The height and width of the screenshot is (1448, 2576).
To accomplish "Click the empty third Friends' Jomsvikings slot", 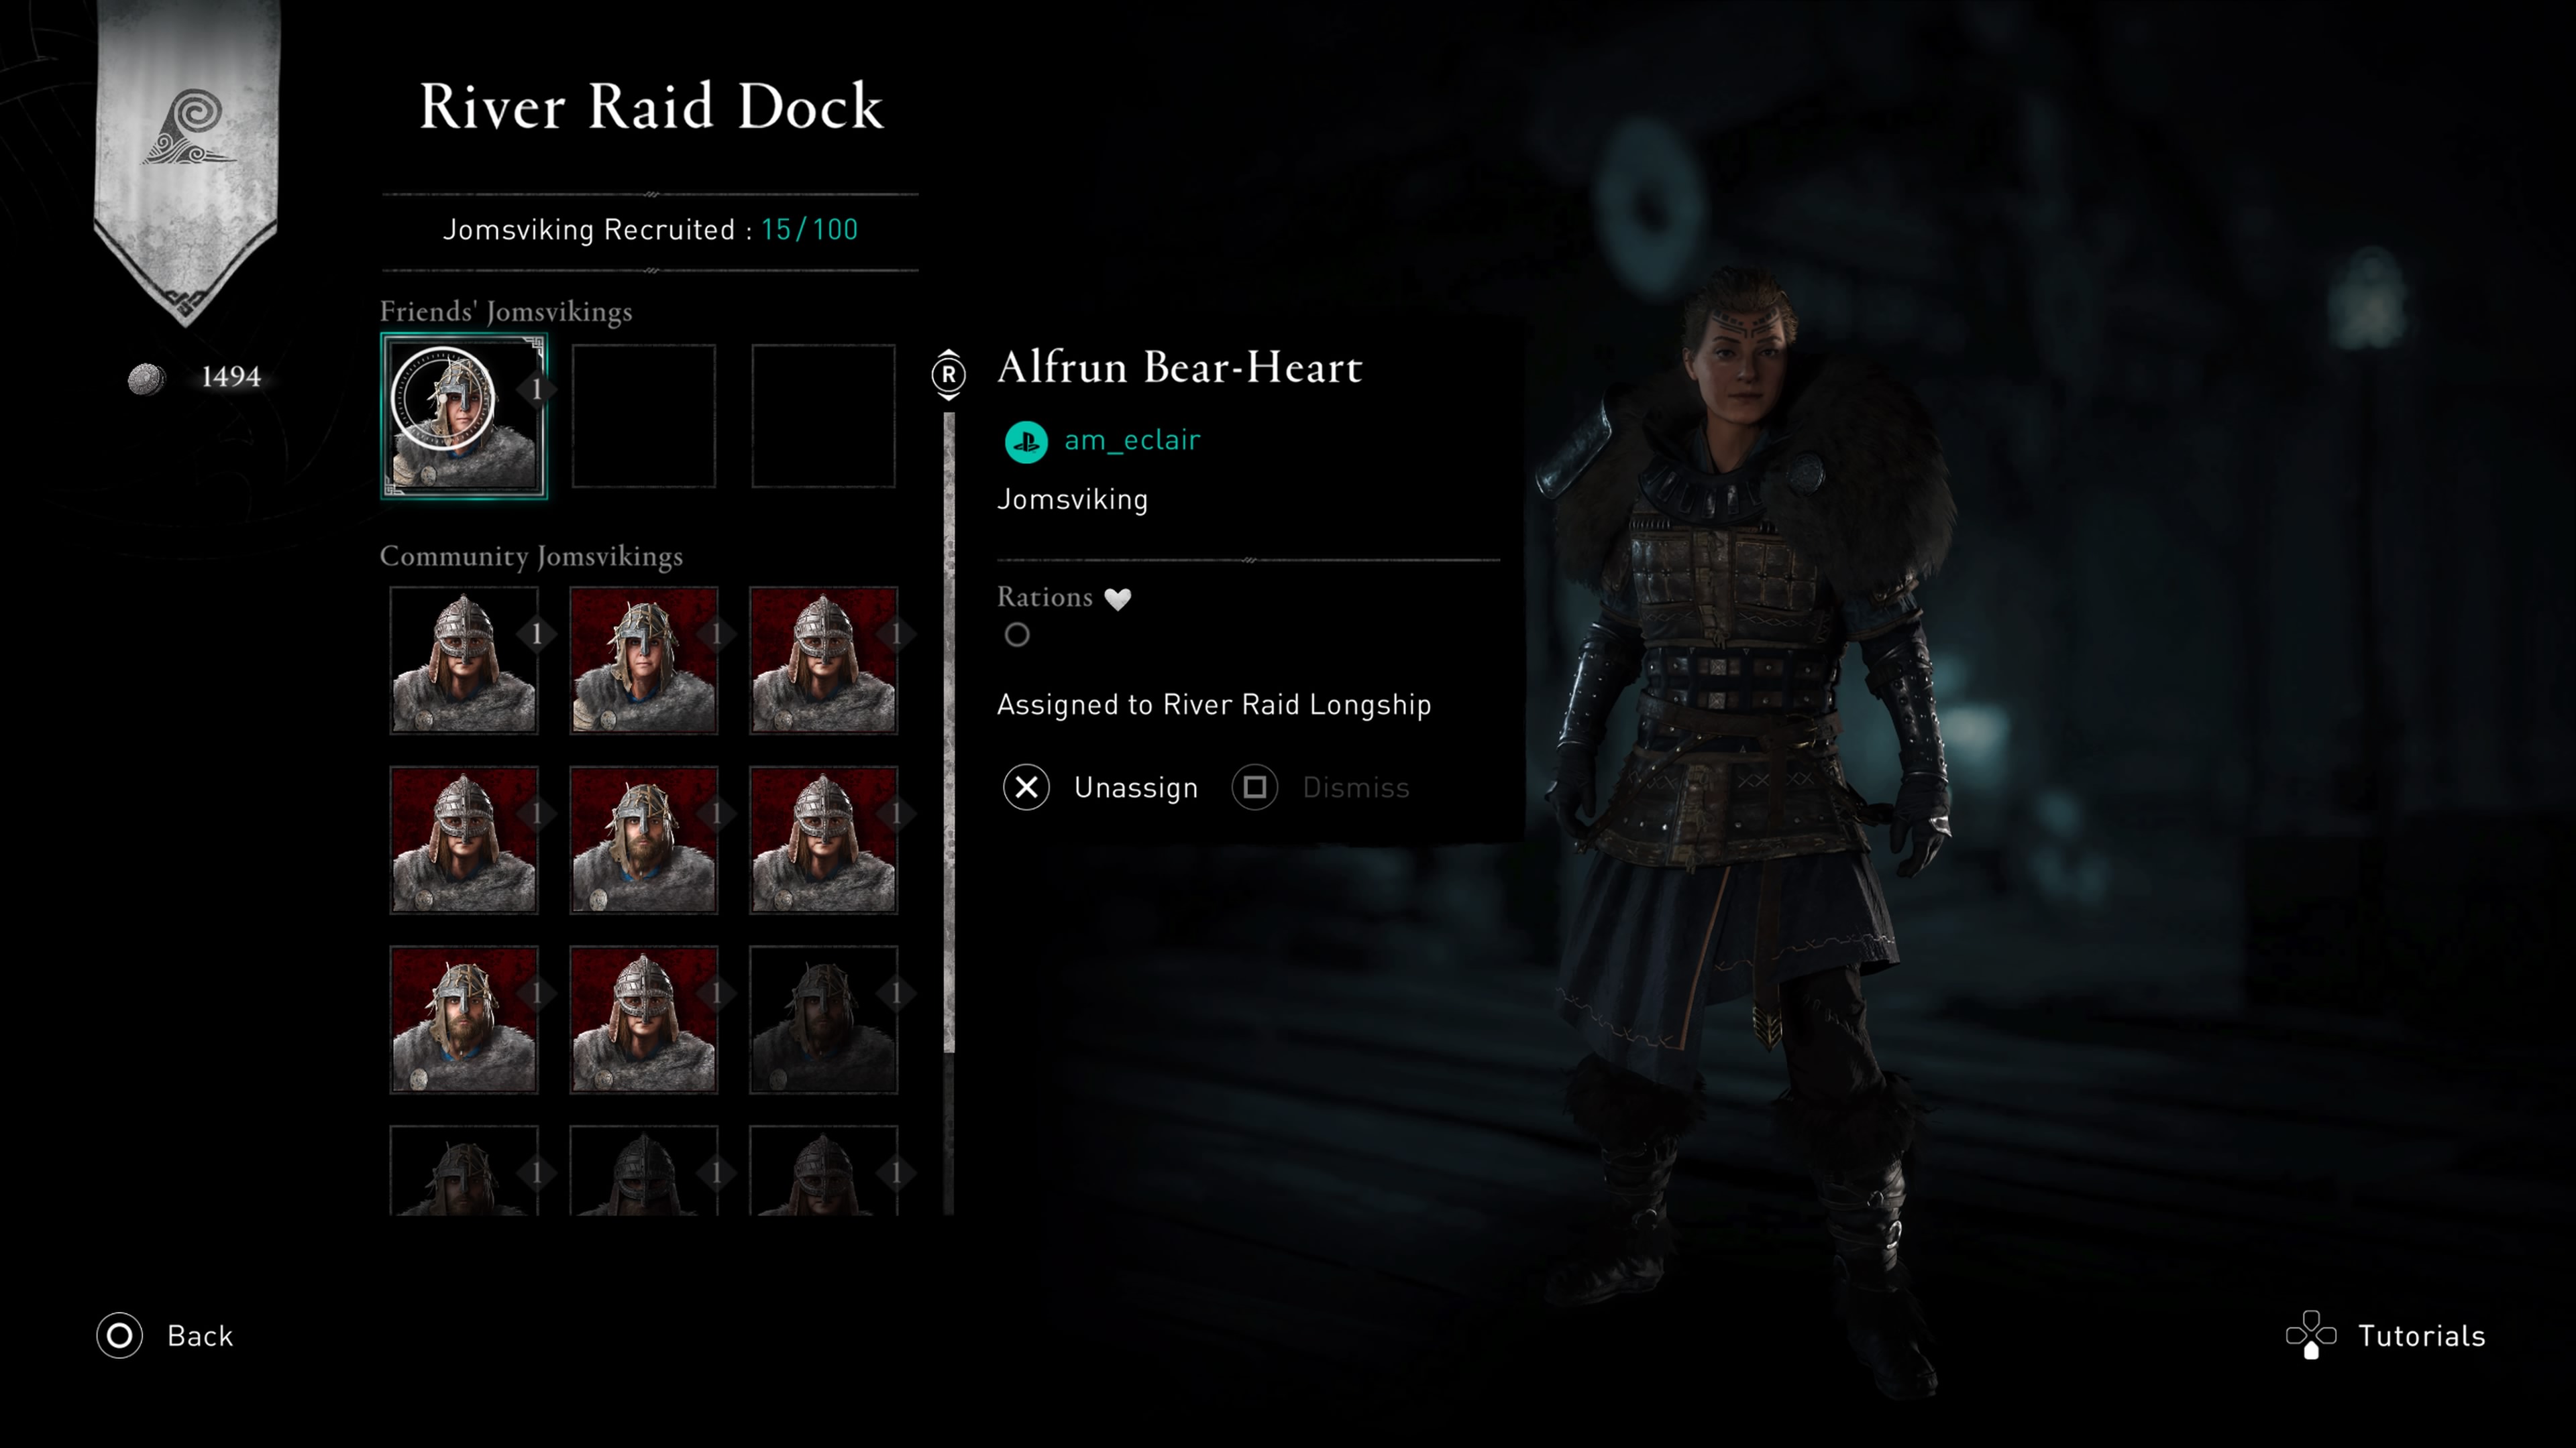I will tap(823, 416).
